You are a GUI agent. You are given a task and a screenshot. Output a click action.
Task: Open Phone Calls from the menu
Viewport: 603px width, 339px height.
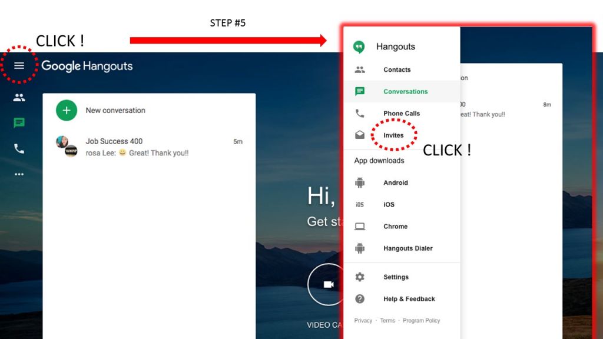(402, 114)
